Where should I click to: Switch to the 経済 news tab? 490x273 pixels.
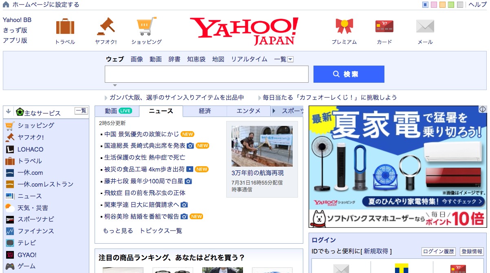tap(205, 111)
